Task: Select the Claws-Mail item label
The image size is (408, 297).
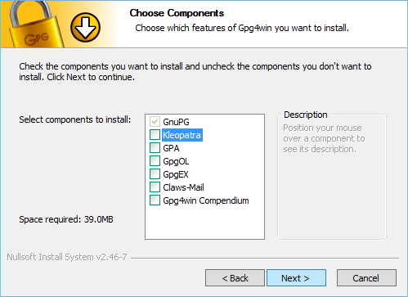Action: pyautogui.click(x=183, y=187)
